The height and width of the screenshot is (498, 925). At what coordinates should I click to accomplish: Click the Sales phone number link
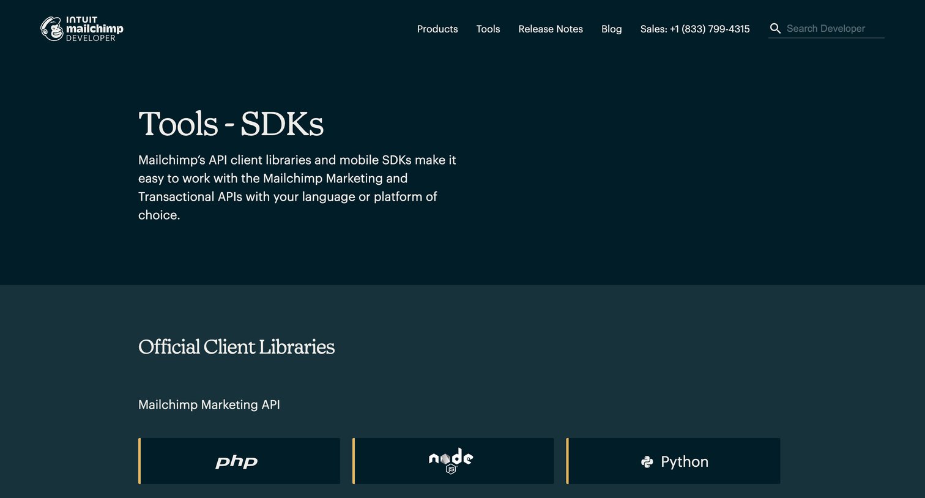pos(695,29)
